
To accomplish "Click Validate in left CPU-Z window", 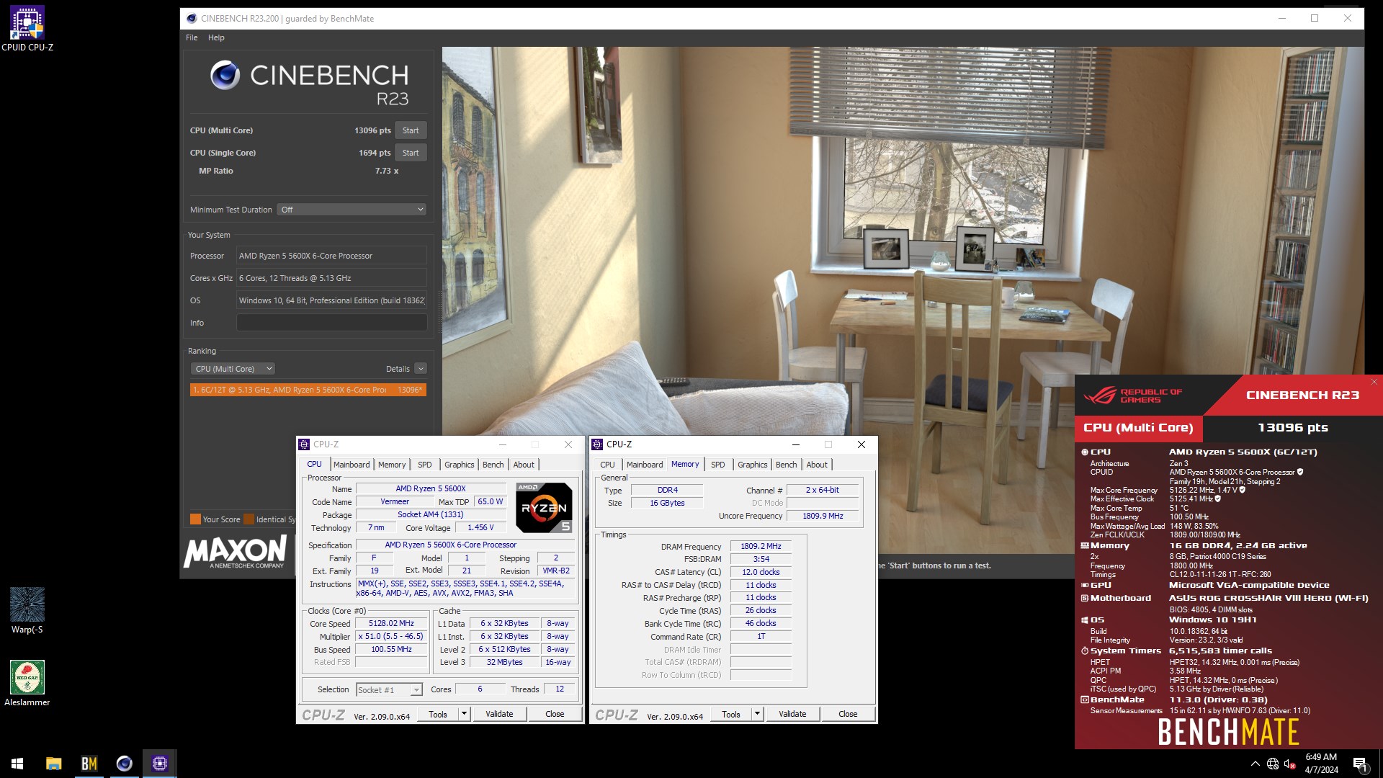I will point(499,715).
